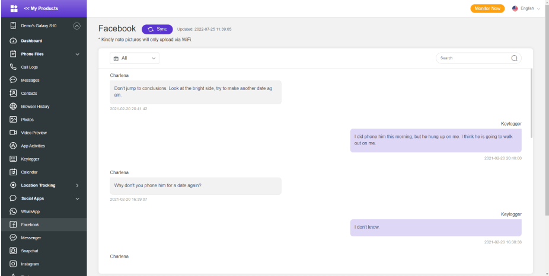Click the chat panel vertical scrollbar
Viewport: 549px width, 276px height.
[531, 103]
